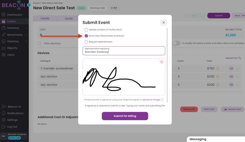Viewport: 245px width, 142px height.
Task: Click the Submit for billing button
Action: 125,116
